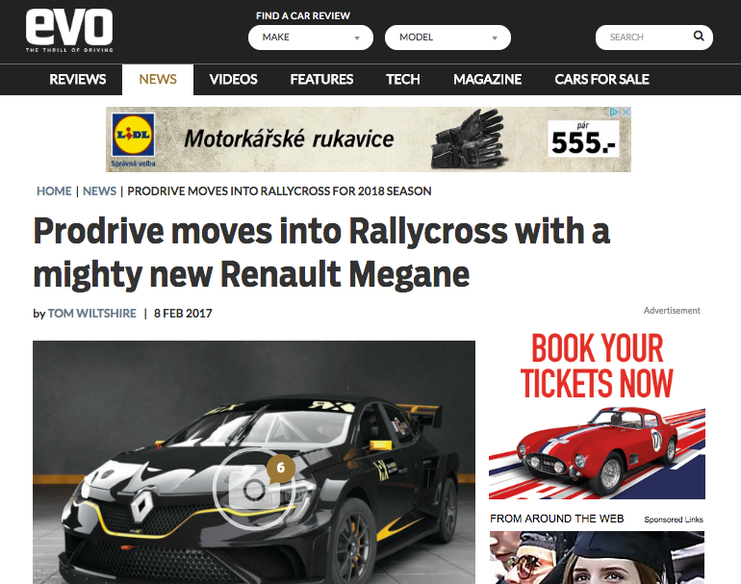741x584 pixels.
Task: Focus the SEARCH input field
Action: pos(644,38)
